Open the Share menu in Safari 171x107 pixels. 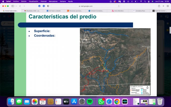tap(159, 6)
